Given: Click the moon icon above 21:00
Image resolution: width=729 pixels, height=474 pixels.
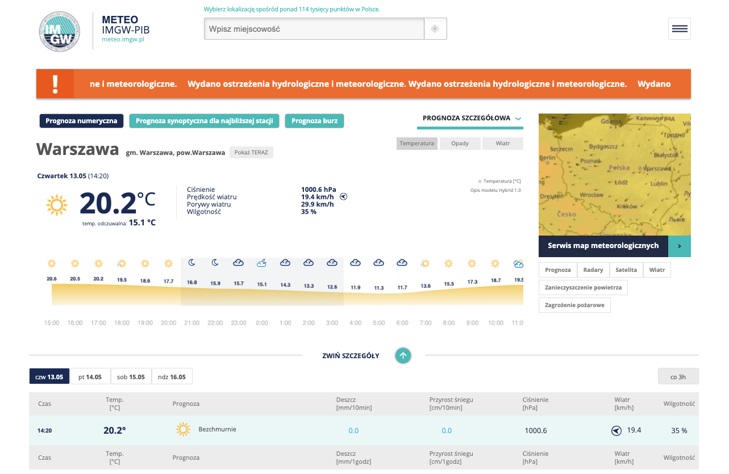Looking at the screenshot, I should pos(192,262).
